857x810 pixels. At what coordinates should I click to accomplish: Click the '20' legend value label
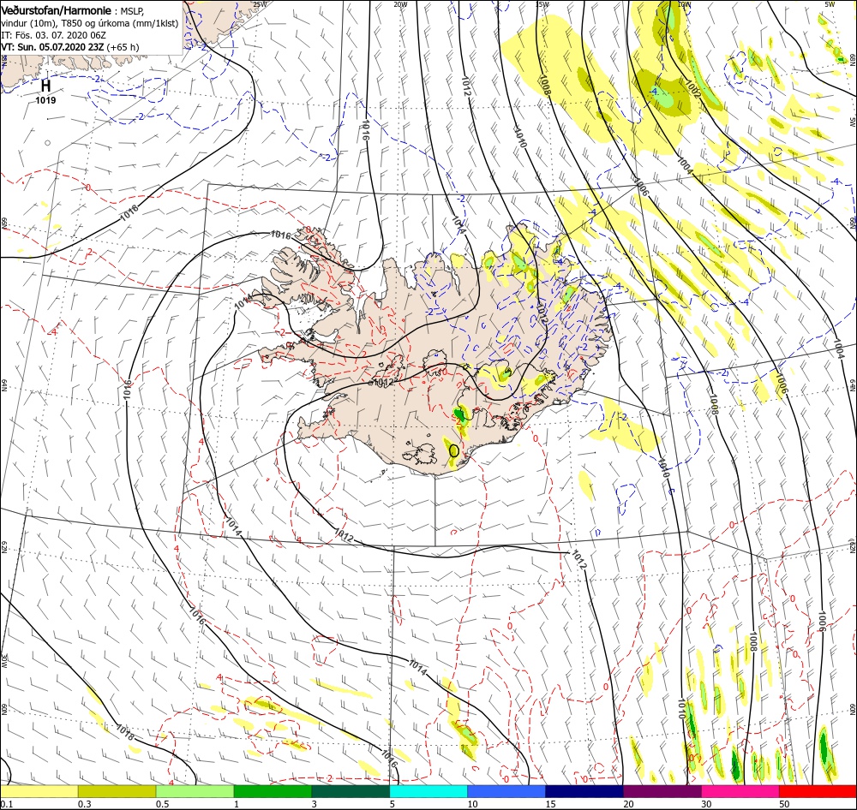pos(628,804)
